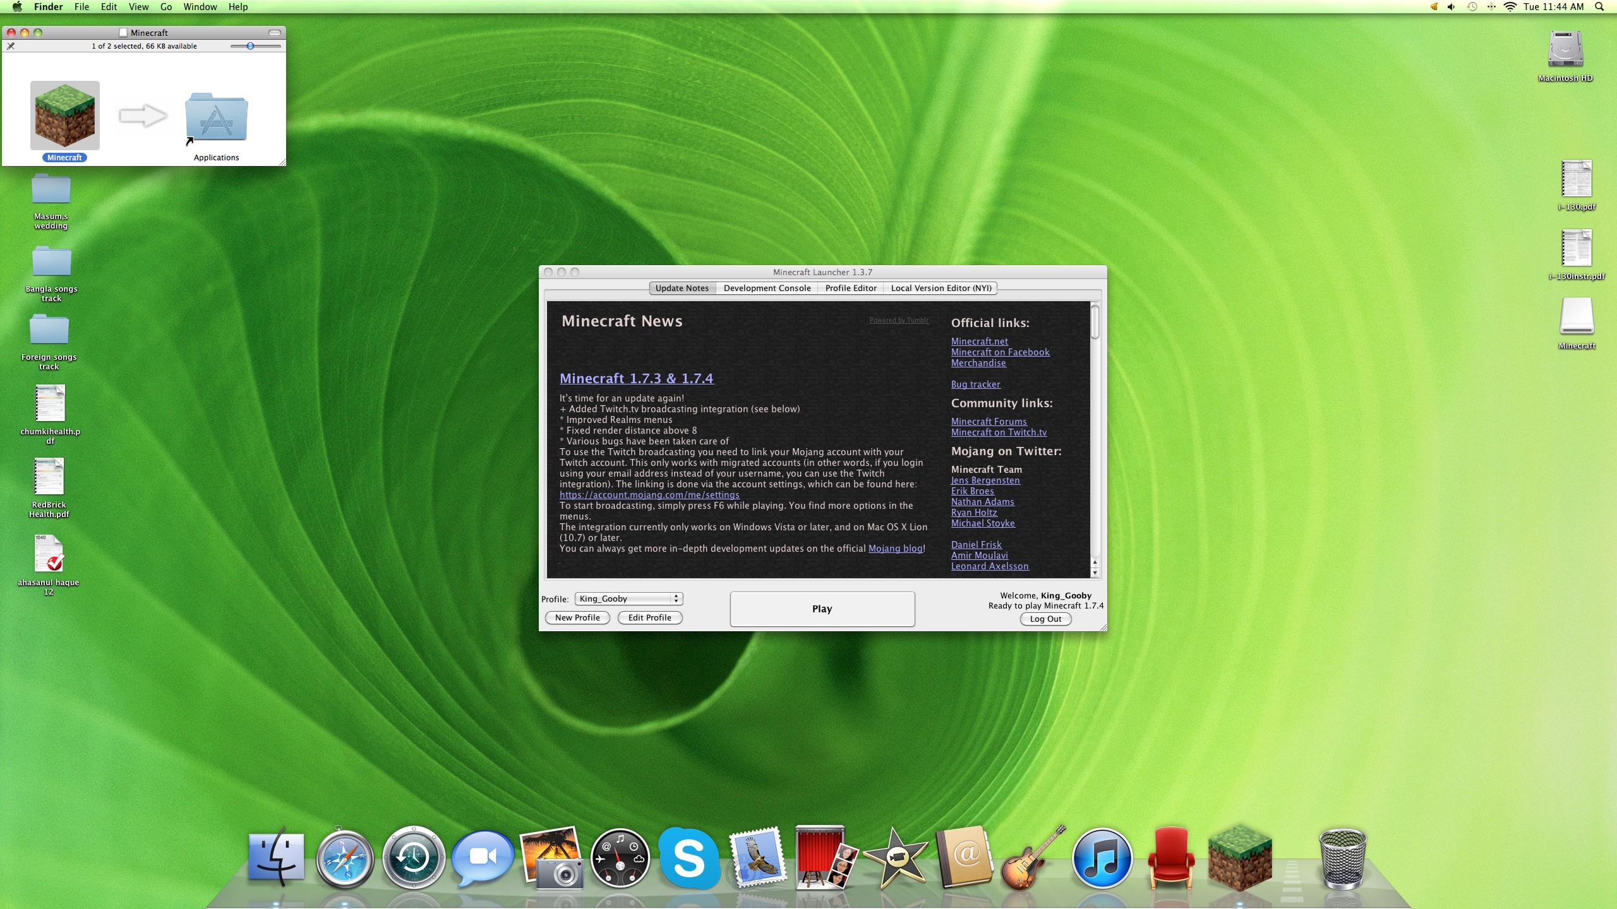This screenshot has width=1617, height=909.
Task: Switch to Development Console tab
Action: pos(767,288)
